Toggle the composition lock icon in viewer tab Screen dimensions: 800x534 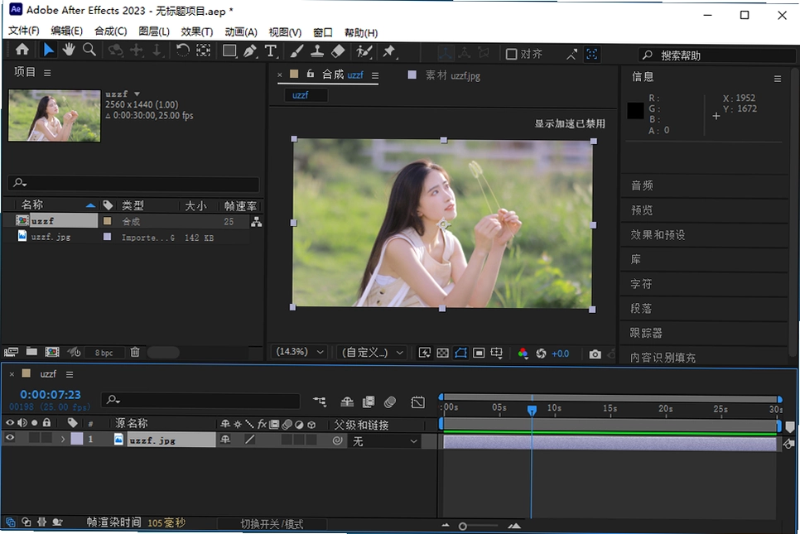tap(311, 74)
